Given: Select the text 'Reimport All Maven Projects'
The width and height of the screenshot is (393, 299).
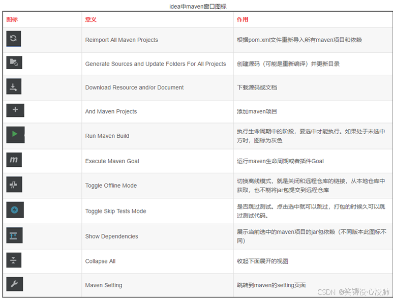Looking at the screenshot, I should click(x=122, y=40).
